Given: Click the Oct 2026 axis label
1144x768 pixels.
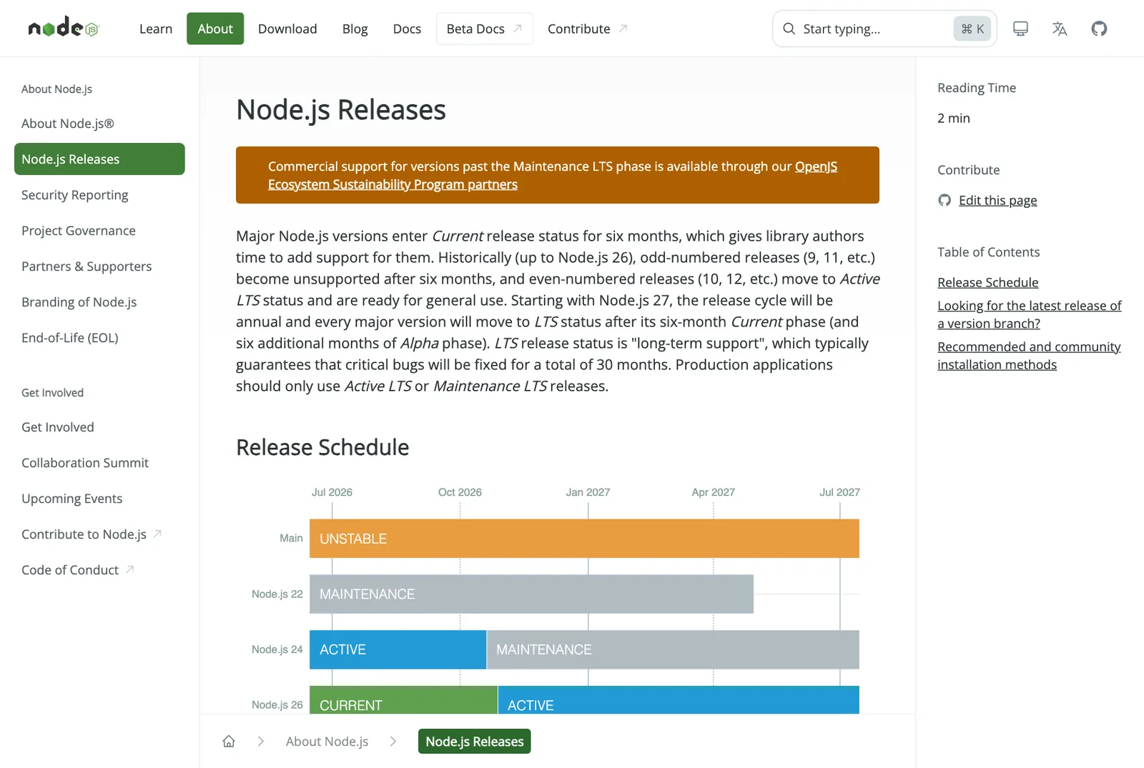Looking at the screenshot, I should tap(460, 492).
